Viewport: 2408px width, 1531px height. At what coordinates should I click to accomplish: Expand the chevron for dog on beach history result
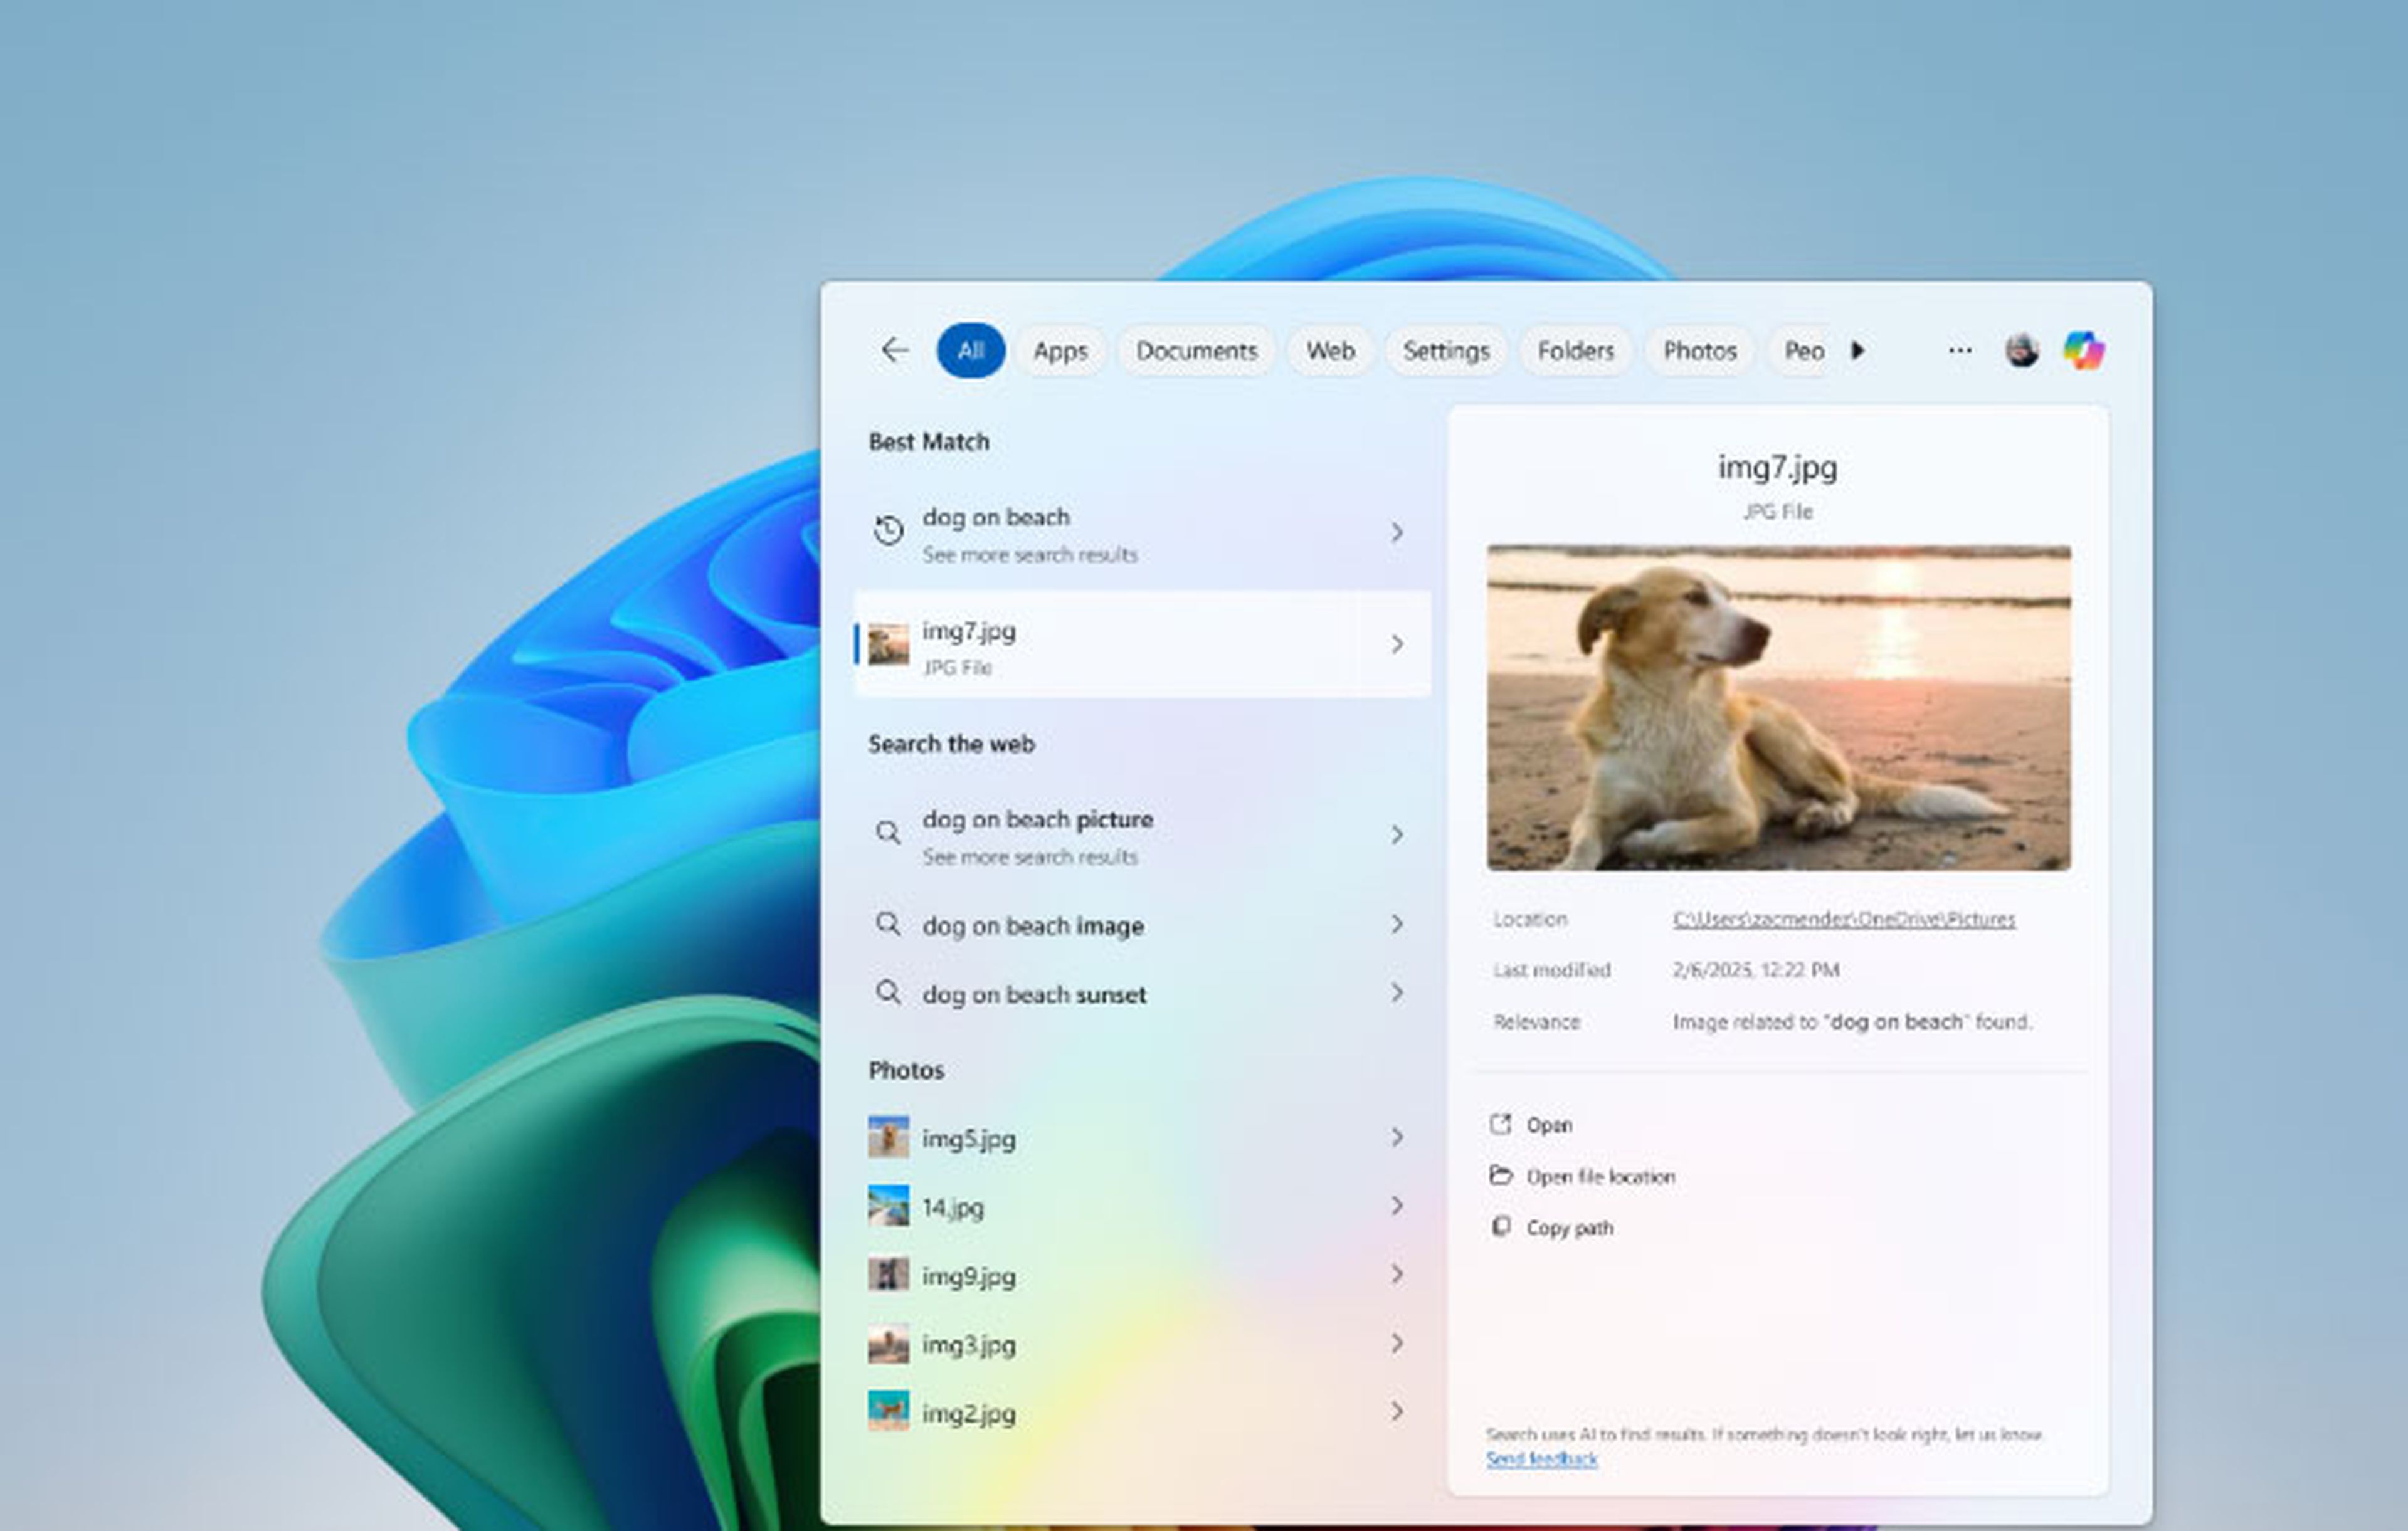coord(1397,532)
